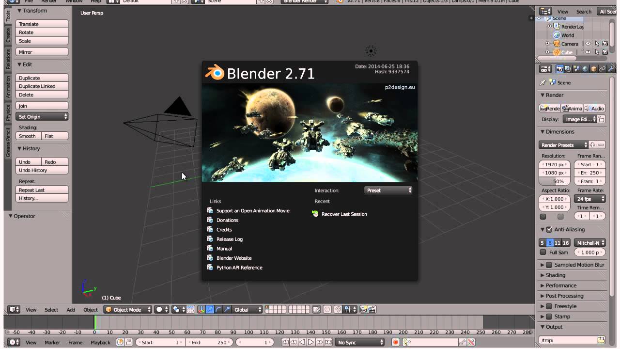Open the viewport shading sphere selector

(x=162, y=309)
